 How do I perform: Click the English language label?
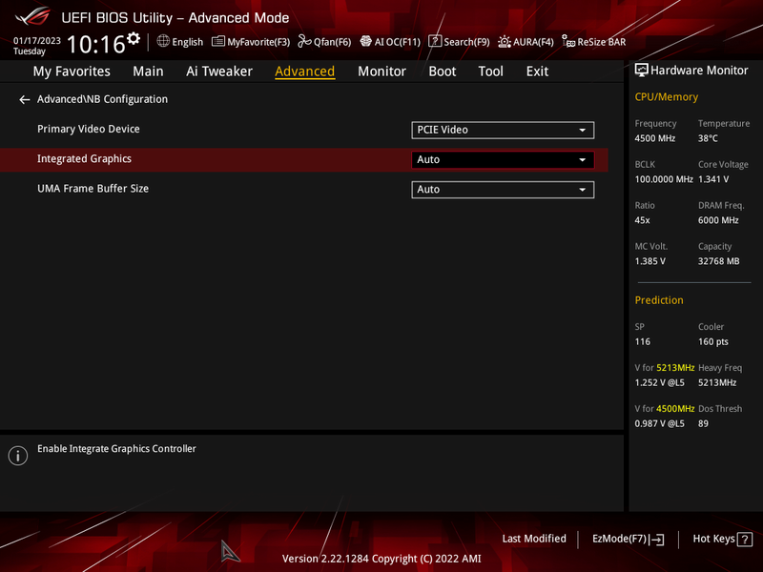click(x=187, y=42)
